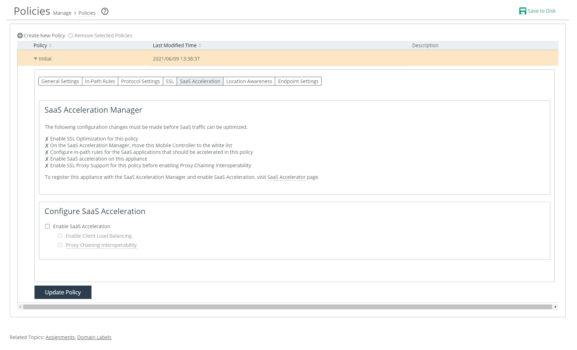The image size is (577, 350).
Task: Enable SaaS Acceleration checkbox
Action: point(47,226)
